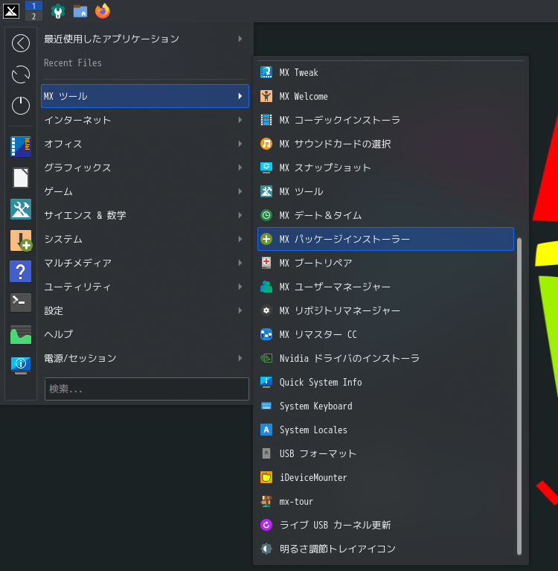558x571 pixels.
Task: Click the MX コーデックインストーラ film icon
Action: pos(266,120)
